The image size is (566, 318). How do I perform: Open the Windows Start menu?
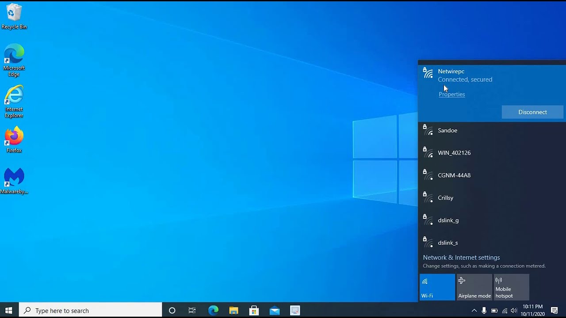pyautogui.click(x=9, y=310)
